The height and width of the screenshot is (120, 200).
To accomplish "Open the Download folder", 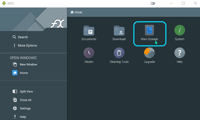I will click(119, 33).
